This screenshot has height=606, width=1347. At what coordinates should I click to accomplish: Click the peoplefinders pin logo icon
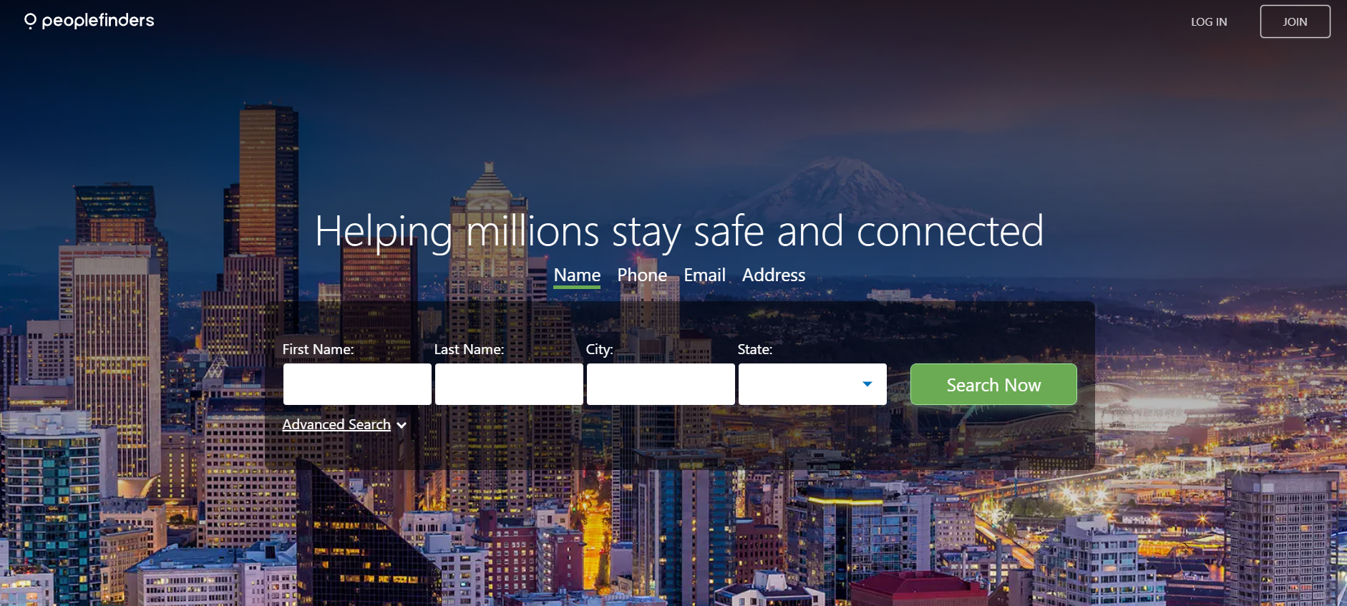click(x=30, y=21)
